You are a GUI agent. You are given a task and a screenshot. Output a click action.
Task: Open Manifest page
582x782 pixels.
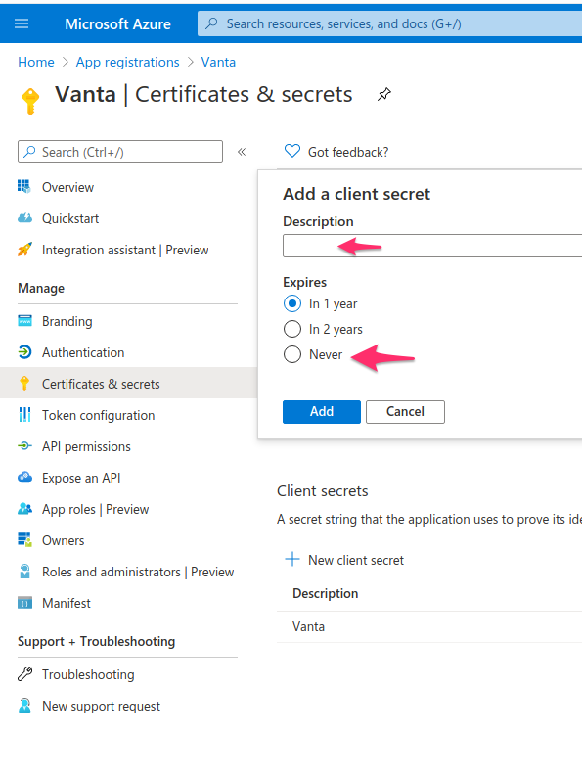[x=67, y=603]
